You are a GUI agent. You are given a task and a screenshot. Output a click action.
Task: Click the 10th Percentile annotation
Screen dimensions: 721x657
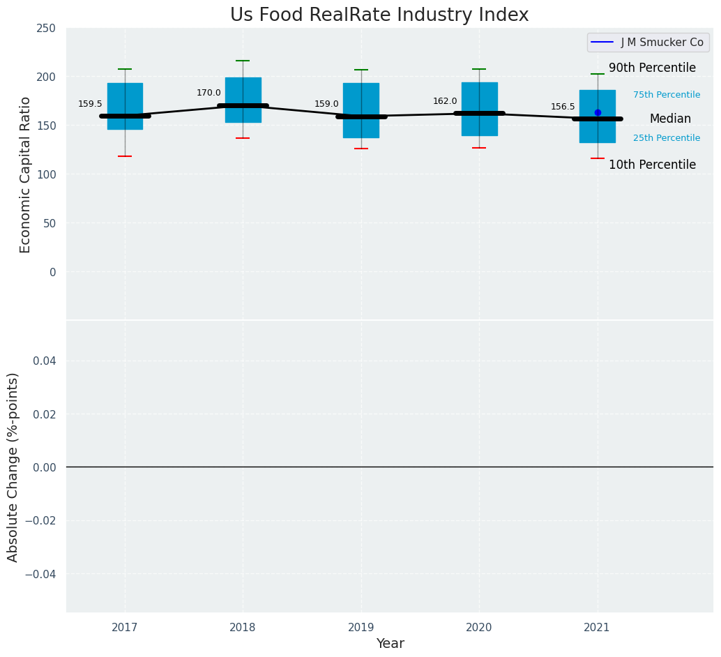pyautogui.click(x=652, y=165)
